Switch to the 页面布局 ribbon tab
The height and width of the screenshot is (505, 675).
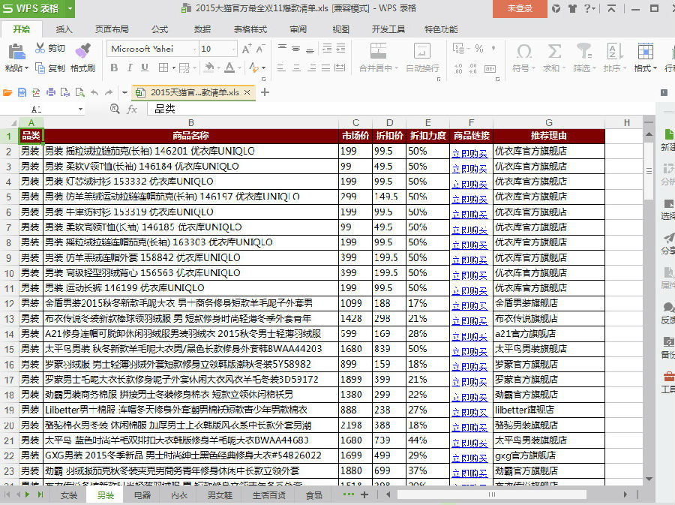[x=112, y=29]
